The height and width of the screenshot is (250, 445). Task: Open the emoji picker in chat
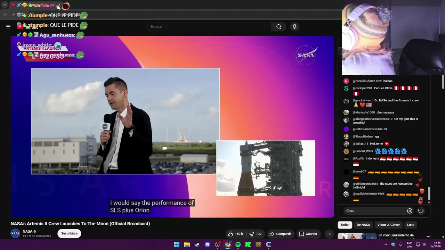pyautogui.click(x=410, y=211)
